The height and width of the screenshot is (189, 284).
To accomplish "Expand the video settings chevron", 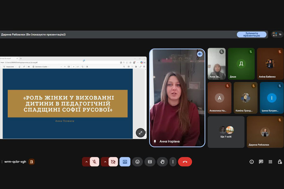I will click(x=105, y=162).
